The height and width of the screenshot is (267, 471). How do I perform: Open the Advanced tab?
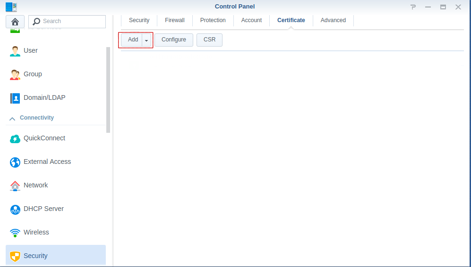(333, 20)
